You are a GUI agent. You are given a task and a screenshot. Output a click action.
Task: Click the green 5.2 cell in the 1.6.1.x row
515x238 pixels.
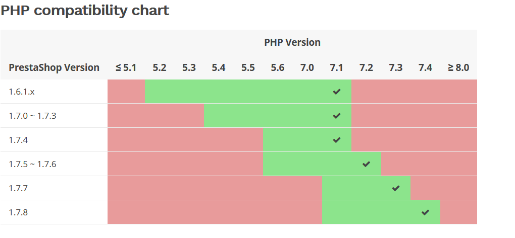(160, 92)
